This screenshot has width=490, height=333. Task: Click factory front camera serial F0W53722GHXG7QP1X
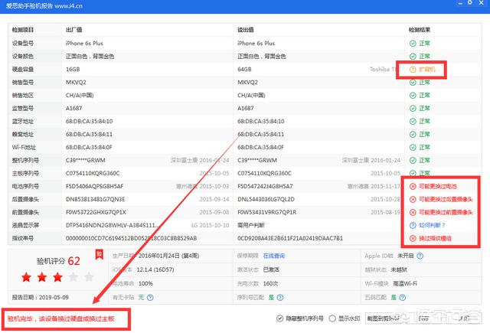[96, 212]
